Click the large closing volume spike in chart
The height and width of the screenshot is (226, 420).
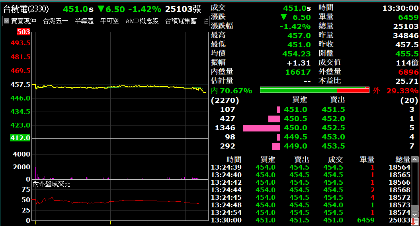pos(204,159)
